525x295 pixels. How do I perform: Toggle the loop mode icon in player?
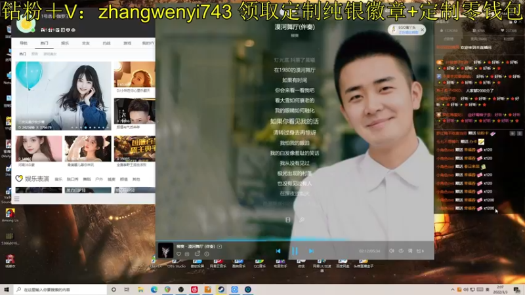click(x=401, y=251)
